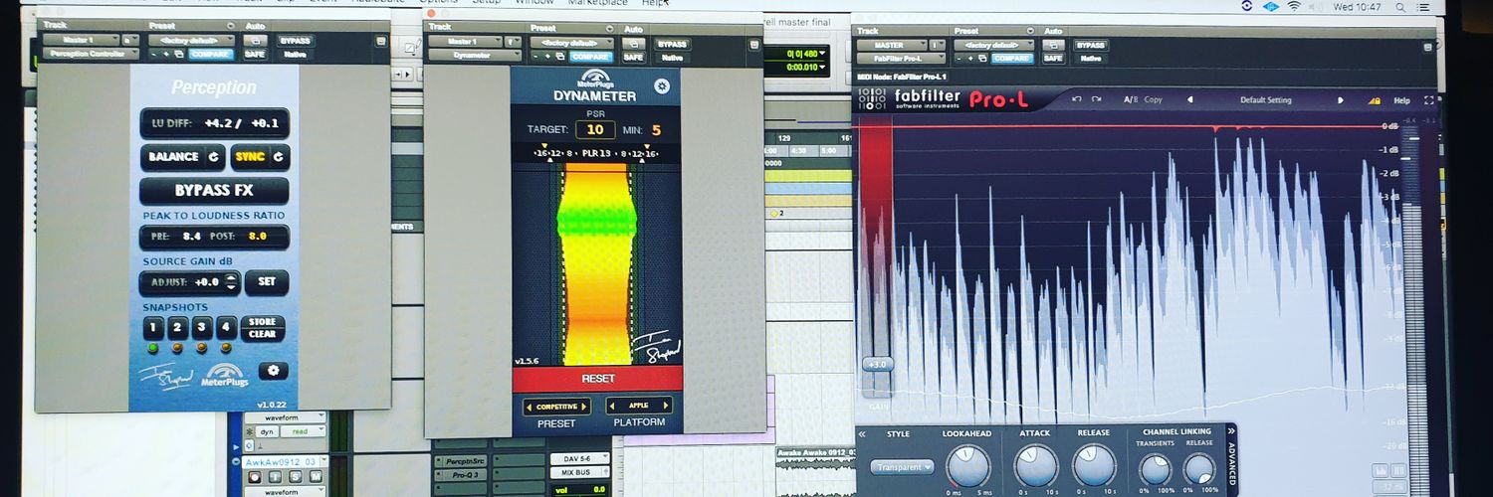Image resolution: width=1493 pixels, height=497 pixels.
Task: Toggle BYPASS in Perception plugin header
Action: point(295,41)
